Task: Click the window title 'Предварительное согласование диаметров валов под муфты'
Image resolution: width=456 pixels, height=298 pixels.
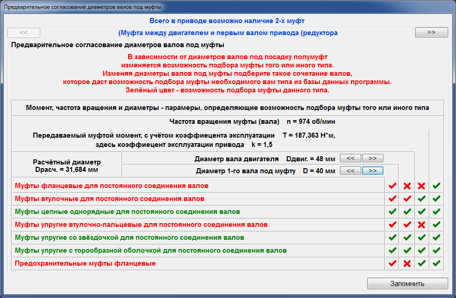Action: 82,7
